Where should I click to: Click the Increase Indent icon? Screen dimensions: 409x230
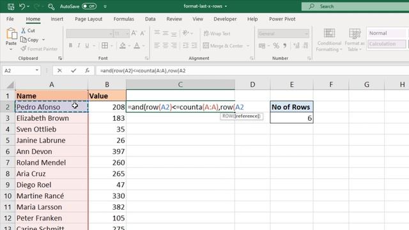point(194,45)
